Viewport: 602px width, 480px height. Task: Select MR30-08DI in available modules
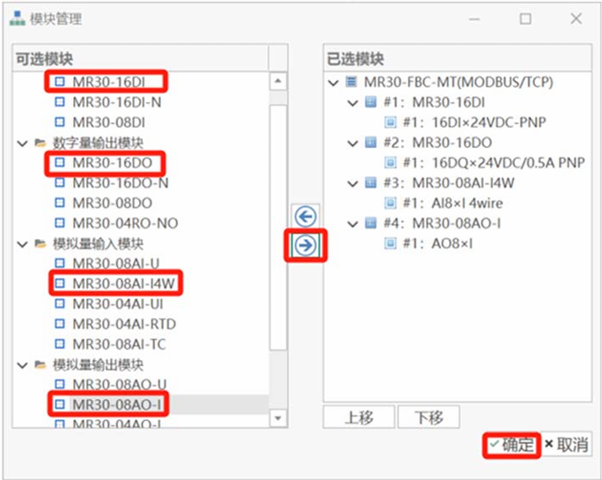(x=109, y=122)
